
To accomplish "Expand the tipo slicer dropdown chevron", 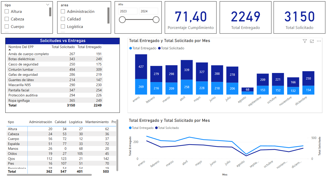I will tap(48, 5).
